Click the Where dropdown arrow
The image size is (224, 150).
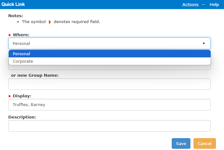(204, 43)
